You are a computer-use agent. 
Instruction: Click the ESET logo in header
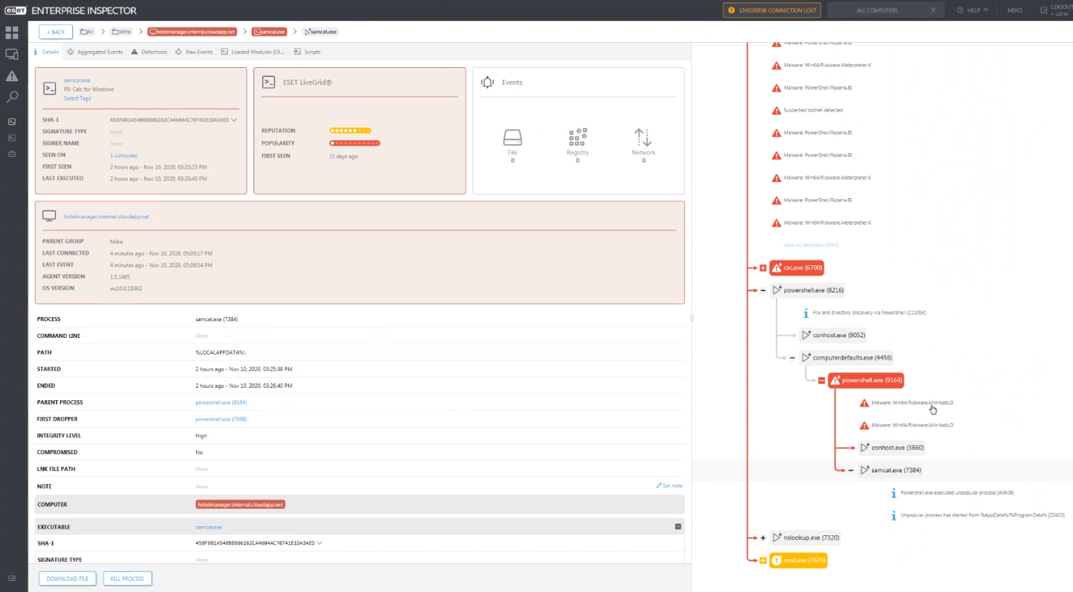[15, 10]
